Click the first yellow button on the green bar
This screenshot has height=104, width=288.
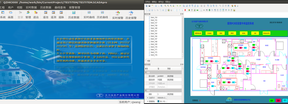tap(198, 33)
